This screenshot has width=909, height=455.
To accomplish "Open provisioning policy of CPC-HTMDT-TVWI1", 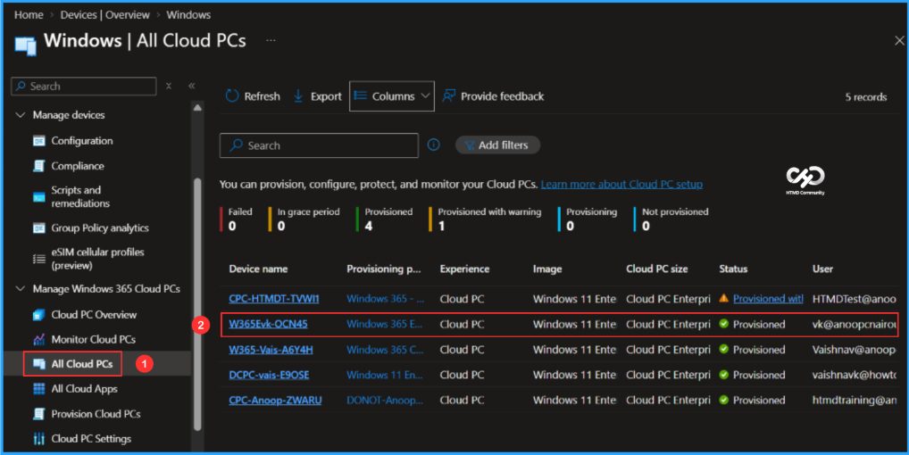I will coord(385,299).
